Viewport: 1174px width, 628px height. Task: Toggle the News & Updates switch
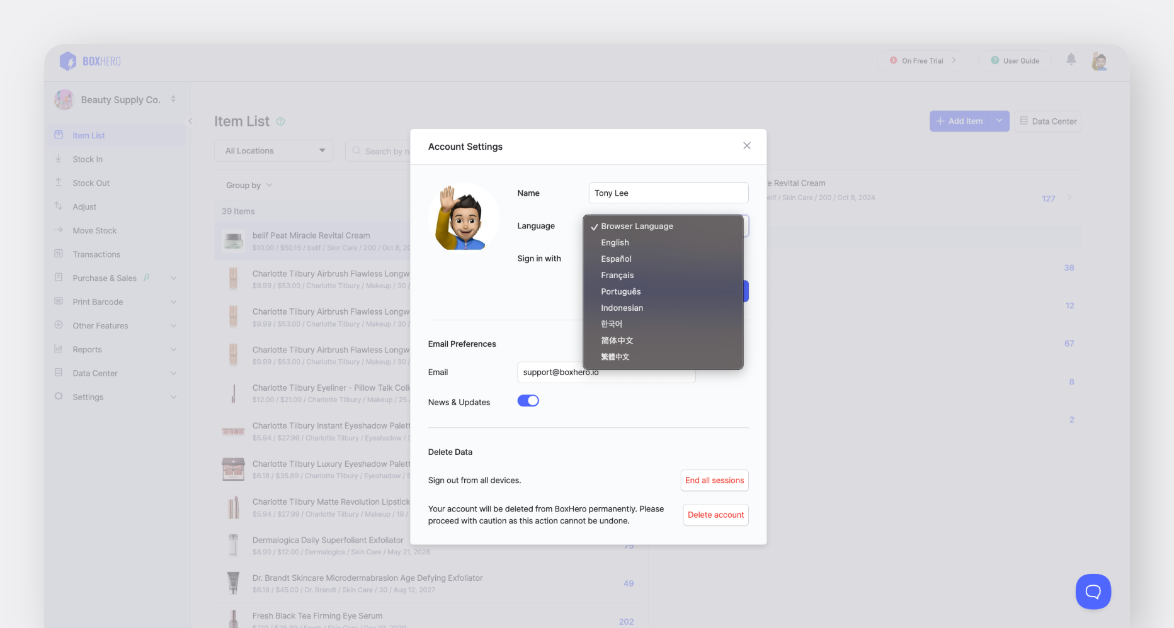528,401
